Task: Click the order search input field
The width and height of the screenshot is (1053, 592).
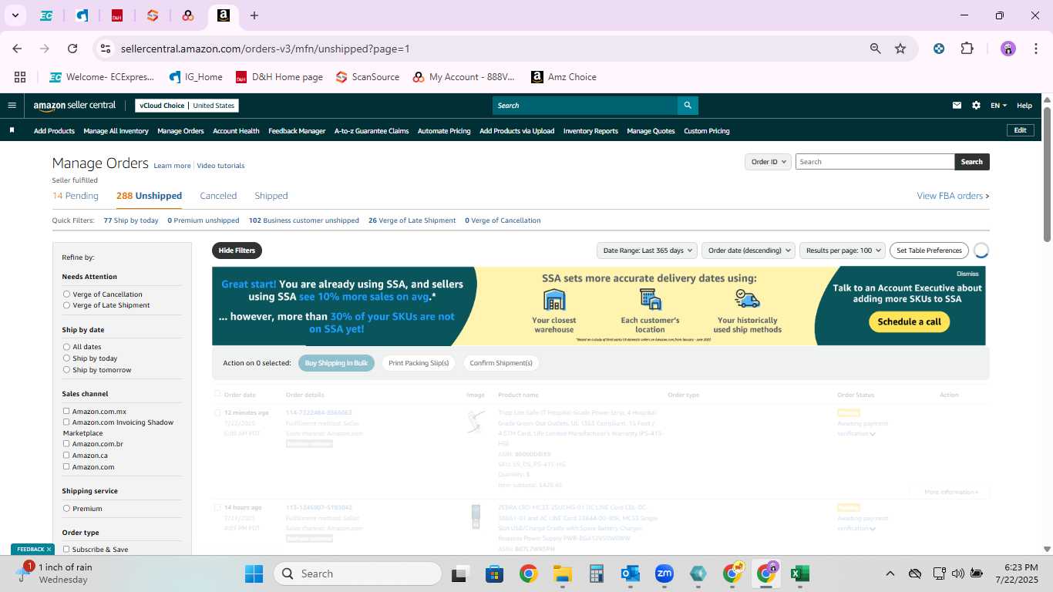Action: pos(875,162)
